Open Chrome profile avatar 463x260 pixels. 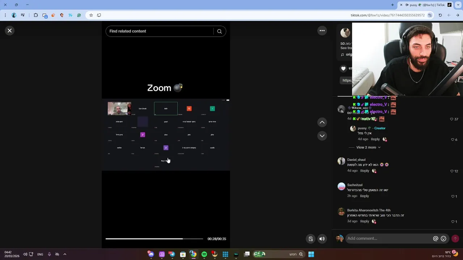[x=14, y=15]
